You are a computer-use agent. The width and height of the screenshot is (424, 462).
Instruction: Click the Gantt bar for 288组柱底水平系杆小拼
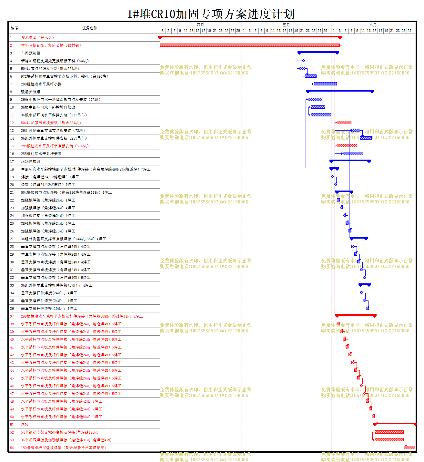click(325, 84)
